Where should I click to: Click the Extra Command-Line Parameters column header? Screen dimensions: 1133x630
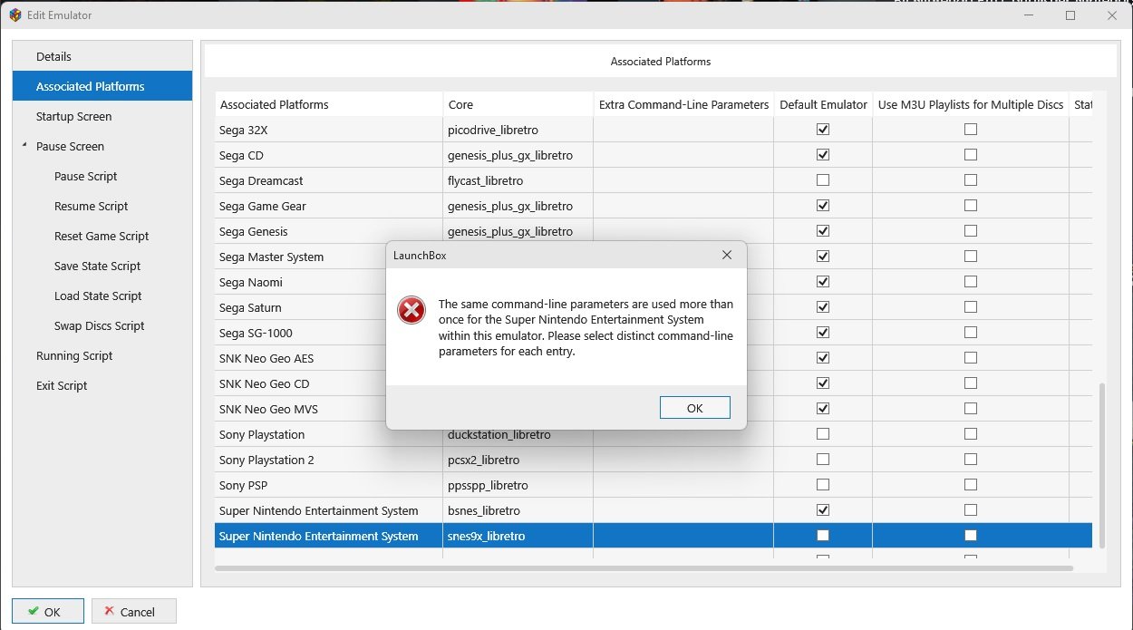pos(683,104)
